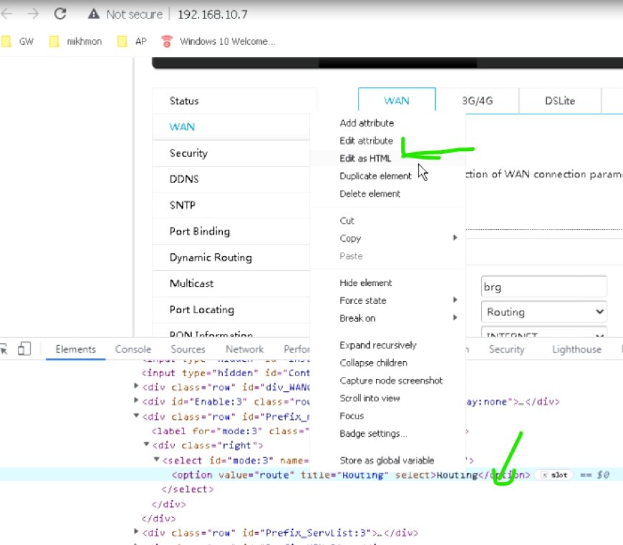Expand the Prefix_ServList:3 div node
The width and height of the screenshot is (623, 545).
click(136, 531)
